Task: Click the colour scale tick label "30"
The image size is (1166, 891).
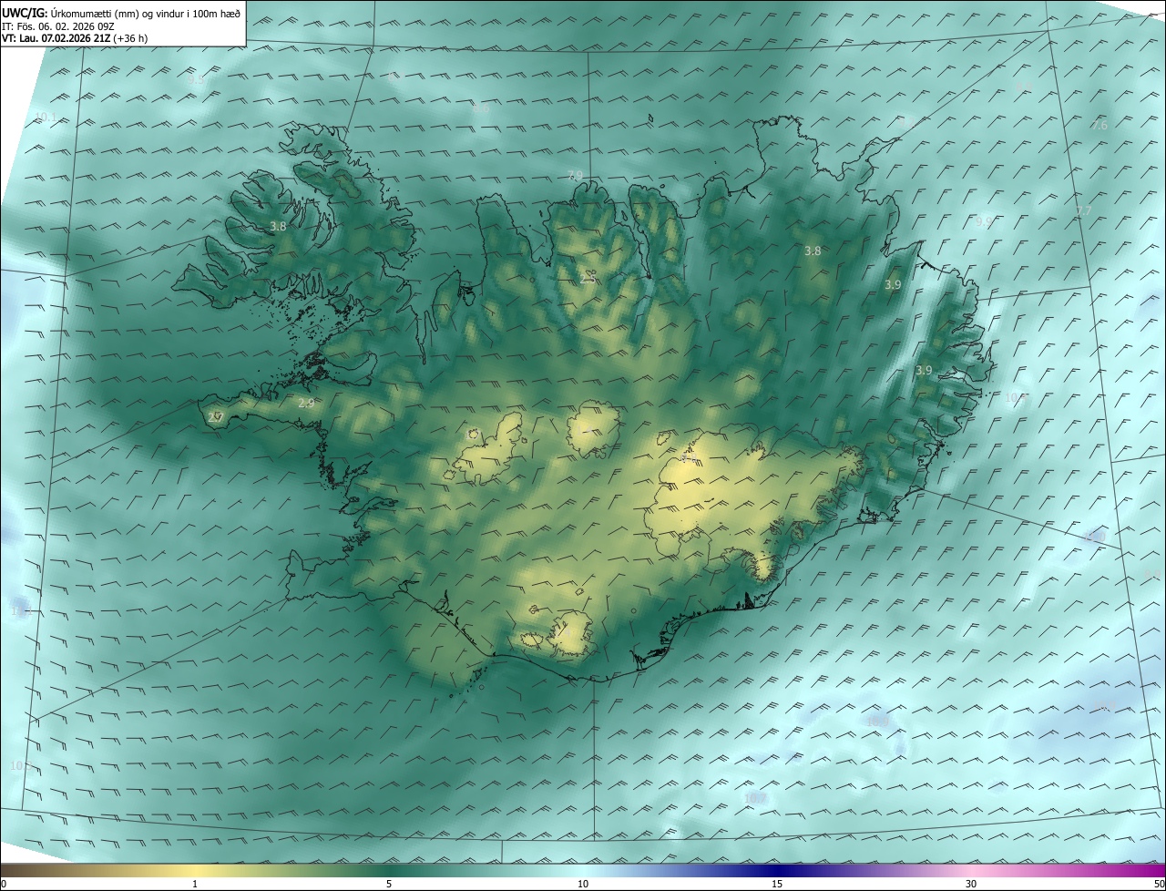Action: tap(971, 884)
